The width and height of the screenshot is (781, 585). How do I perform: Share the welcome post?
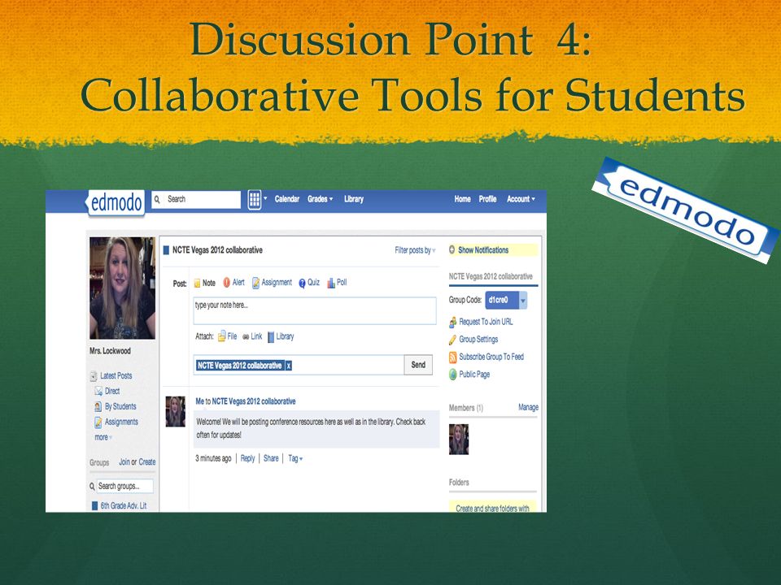click(x=271, y=458)
